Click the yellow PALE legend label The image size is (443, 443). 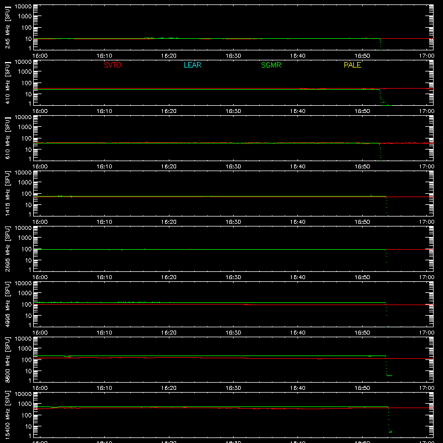352,65
